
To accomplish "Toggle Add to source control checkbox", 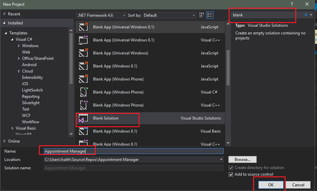I will click(x=231, y=174).
